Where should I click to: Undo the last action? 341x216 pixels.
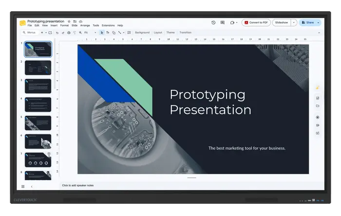click(57, 33)
